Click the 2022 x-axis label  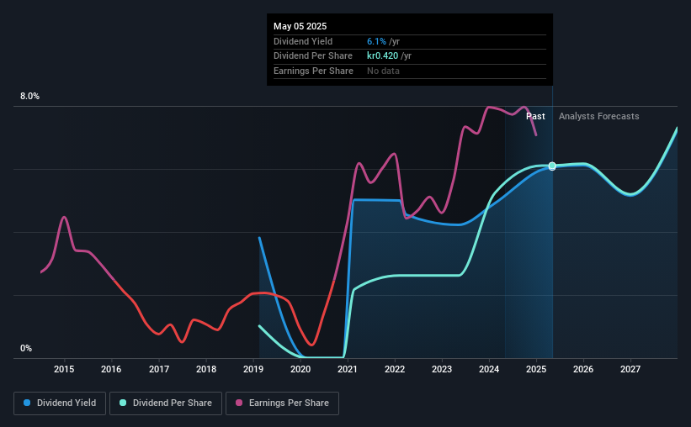[395, 369]
